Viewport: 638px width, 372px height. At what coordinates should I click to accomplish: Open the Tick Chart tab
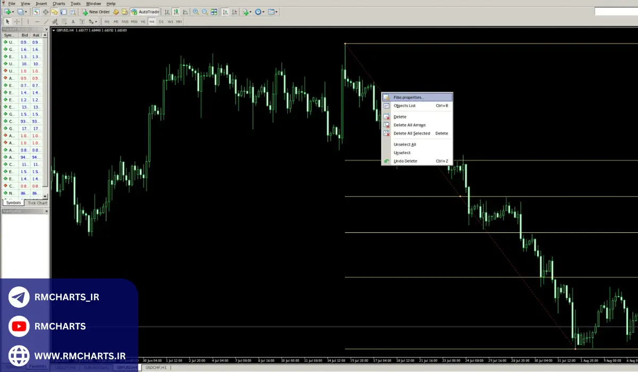tap(37, 203)
